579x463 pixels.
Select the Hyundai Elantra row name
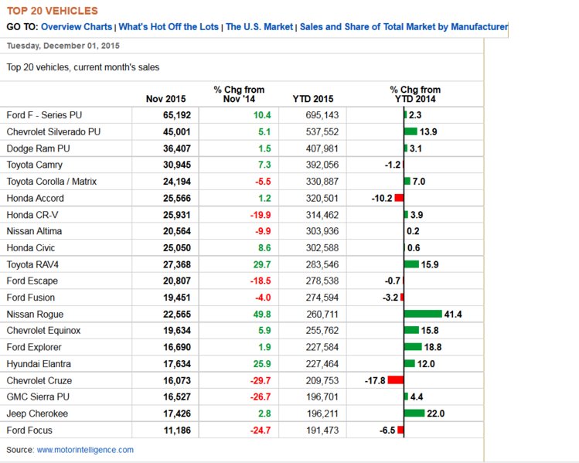39,364
